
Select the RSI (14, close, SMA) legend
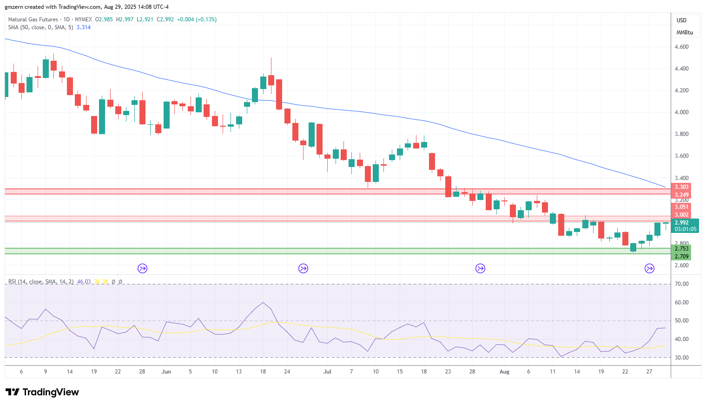coord(41,282)
